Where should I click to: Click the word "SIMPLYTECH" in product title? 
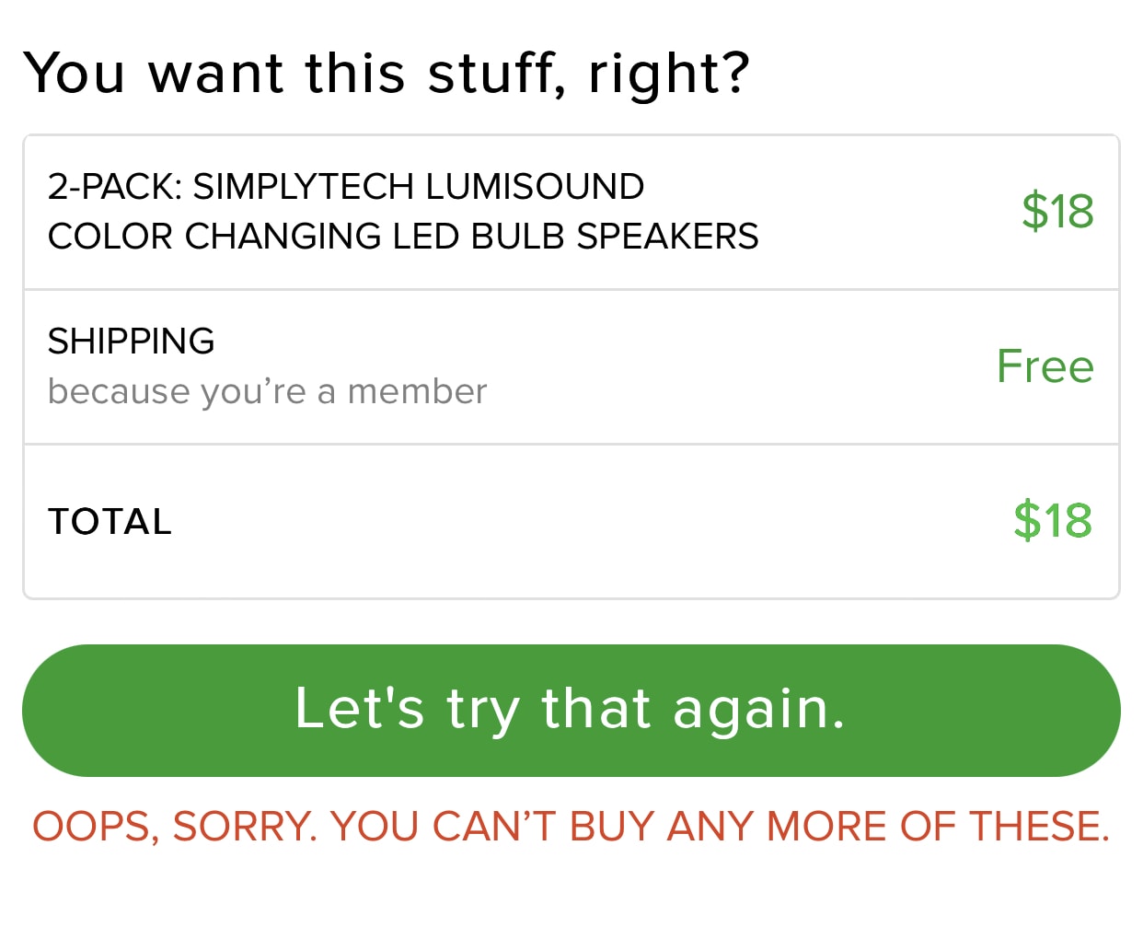(x=303, y=187)
